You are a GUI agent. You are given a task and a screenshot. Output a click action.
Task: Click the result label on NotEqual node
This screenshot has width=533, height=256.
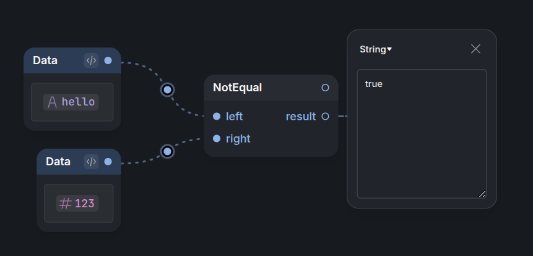coord(301,117)
